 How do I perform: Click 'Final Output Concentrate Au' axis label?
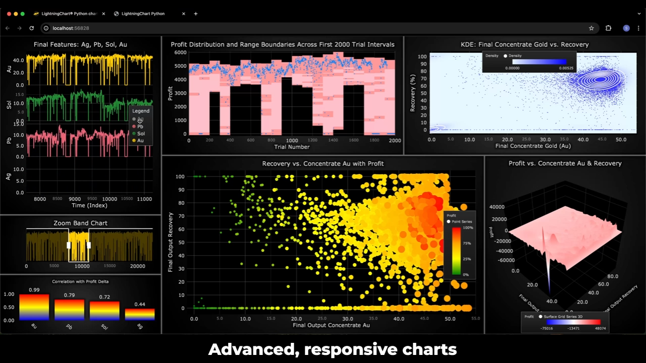click(x=331, y=325)
